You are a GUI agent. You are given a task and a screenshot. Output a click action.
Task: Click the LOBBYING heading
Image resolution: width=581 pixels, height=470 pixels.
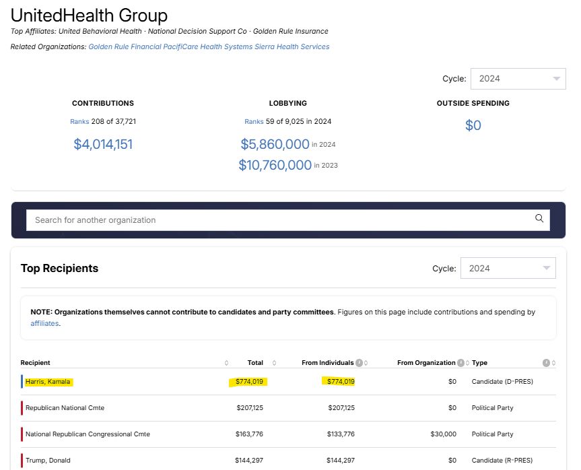coord(288,103)
